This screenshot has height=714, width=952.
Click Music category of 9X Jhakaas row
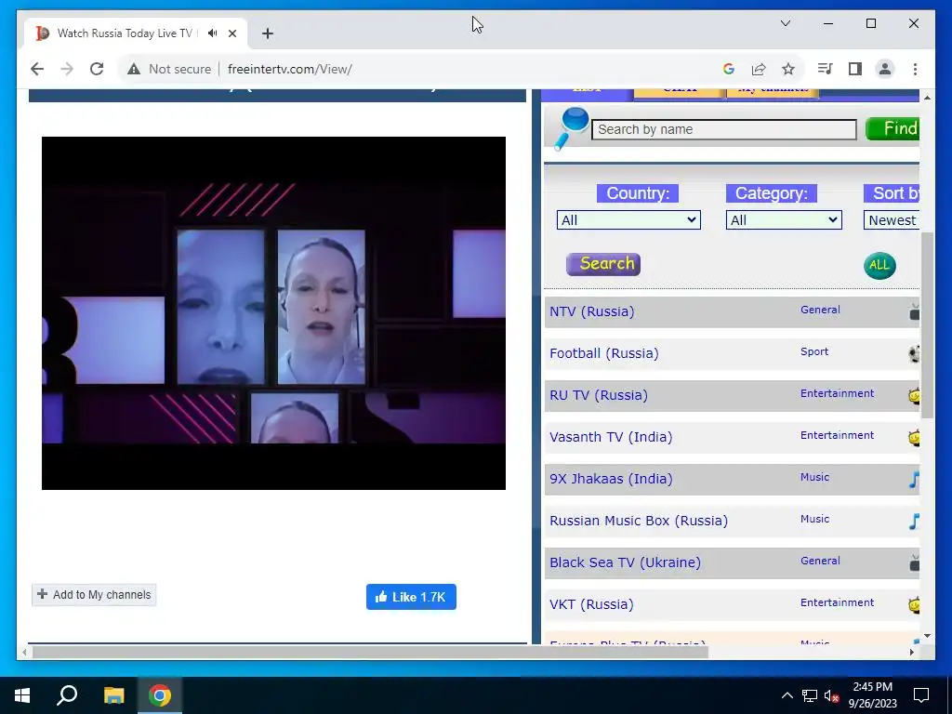point(814,477)
